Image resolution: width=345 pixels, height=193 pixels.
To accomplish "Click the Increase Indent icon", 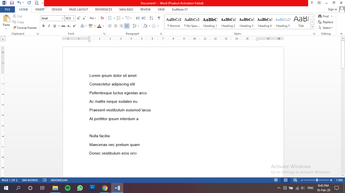I will [x=143, y=18].
